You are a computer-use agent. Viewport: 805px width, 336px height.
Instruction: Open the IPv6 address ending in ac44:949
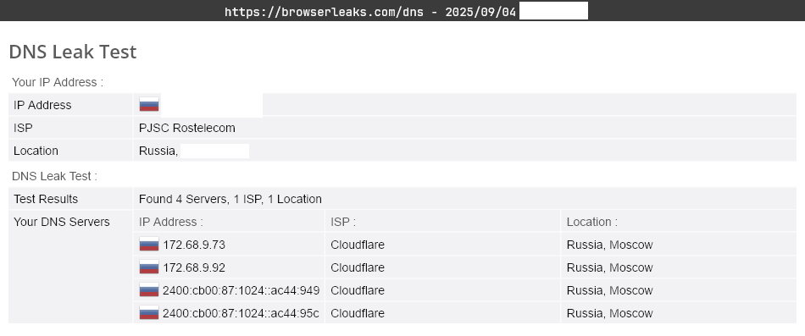coord(241,290)
